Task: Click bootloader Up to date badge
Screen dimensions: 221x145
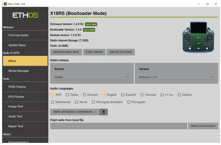Action: [89, 30]
